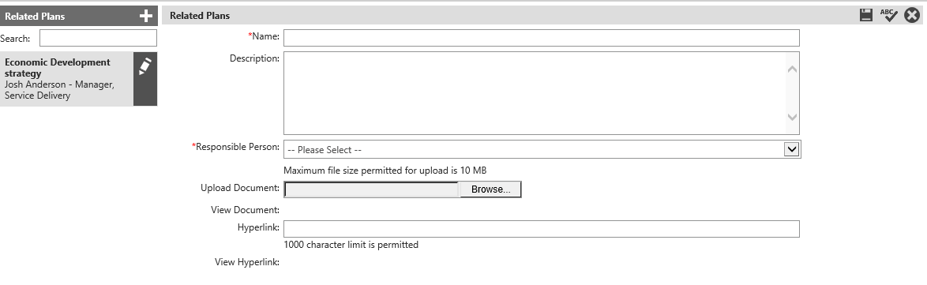927x285 pixels.
Task: Save the related plan using floppy icon
Action: pyautogui.click(x=866, y=15)
